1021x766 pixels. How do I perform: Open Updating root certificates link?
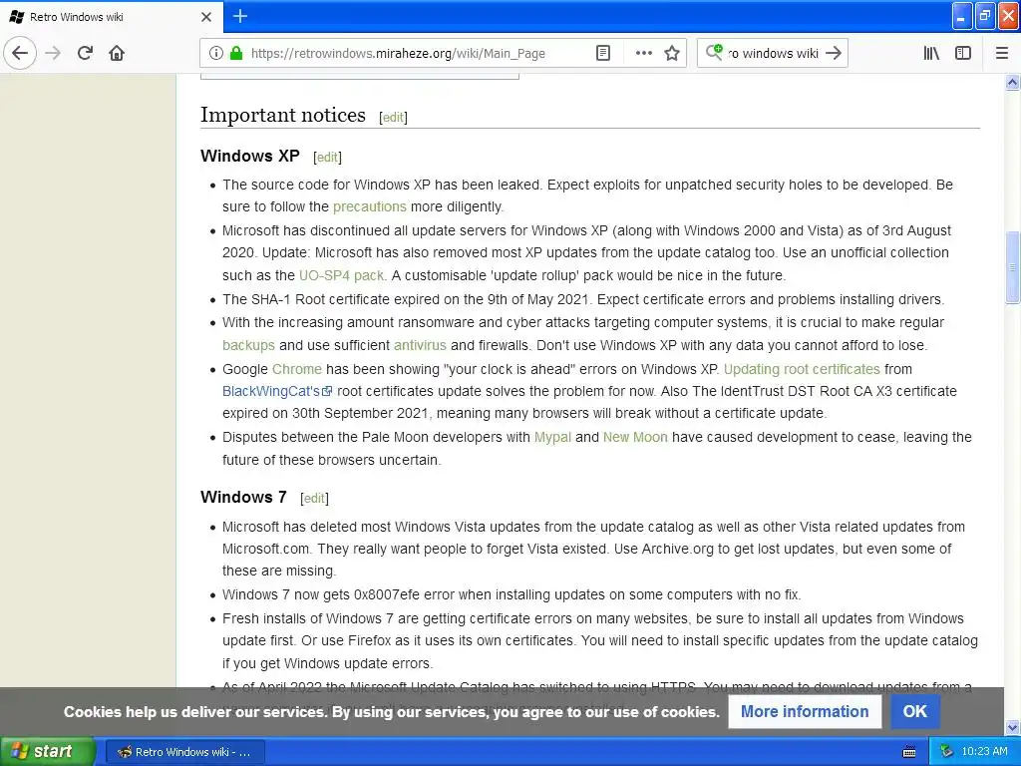tap(802, 369)
